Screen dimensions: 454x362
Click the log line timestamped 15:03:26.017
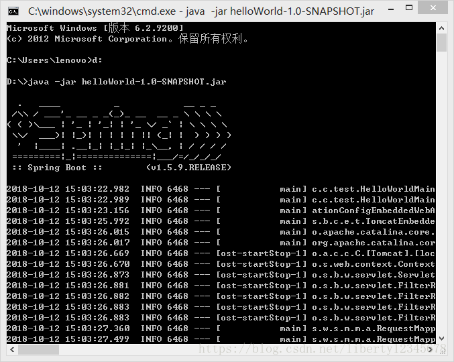pyautogui.click(x=221, y=243)
